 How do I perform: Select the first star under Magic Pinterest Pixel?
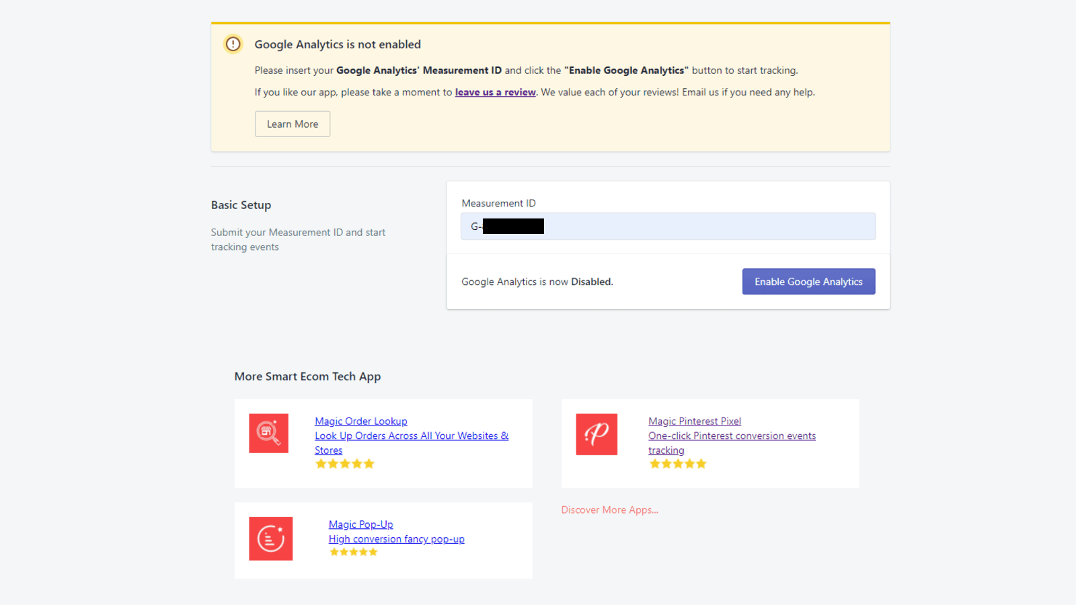point(655,463)
